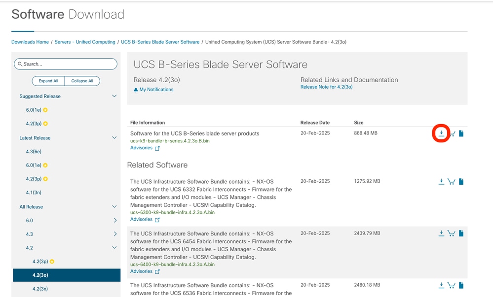This screenshot has width=493, height=297.
Task: Click the 868.48 MB size value
Action: tap(366, 133)
